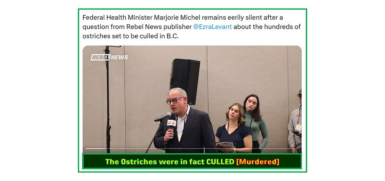Click the played portion of the progress bar

tap(95, 148)
